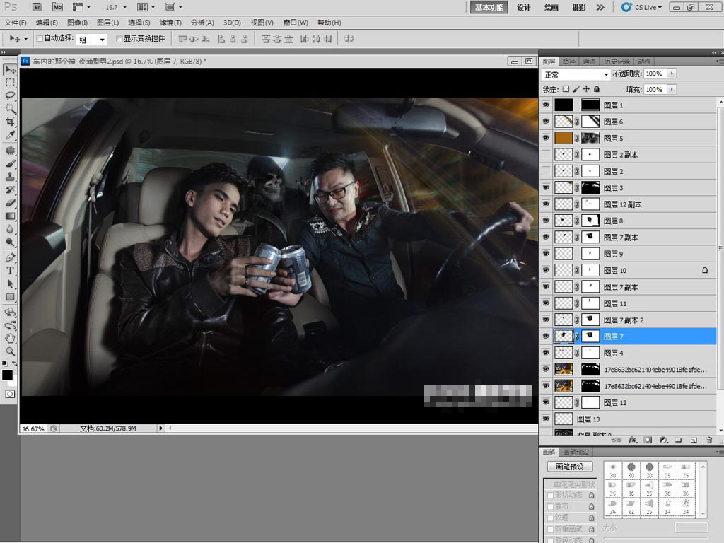Enable the 显示变换控件 checkbox
This screenshot has height=543, width=724.
coord(119,38)
